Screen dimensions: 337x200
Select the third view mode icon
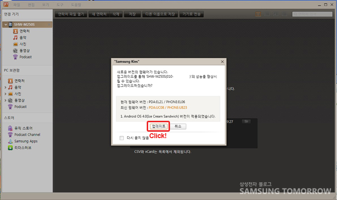(276, 14)
